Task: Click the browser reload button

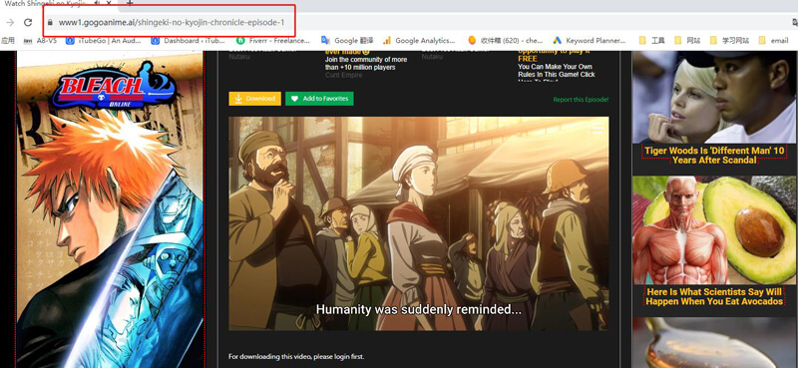Action: [x=28, y=22]
